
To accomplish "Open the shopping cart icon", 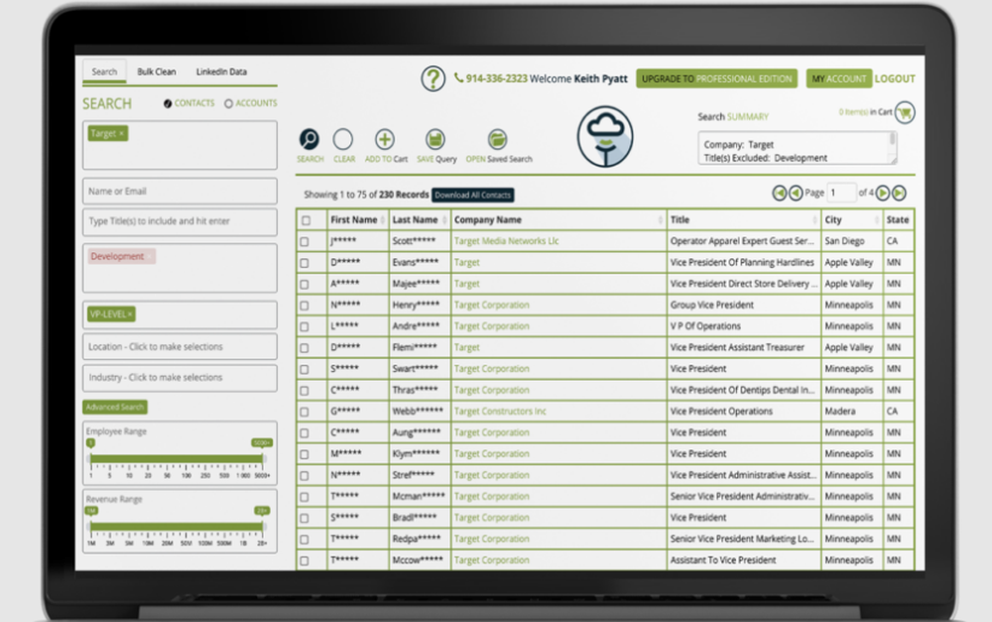I will pos(905,113).
